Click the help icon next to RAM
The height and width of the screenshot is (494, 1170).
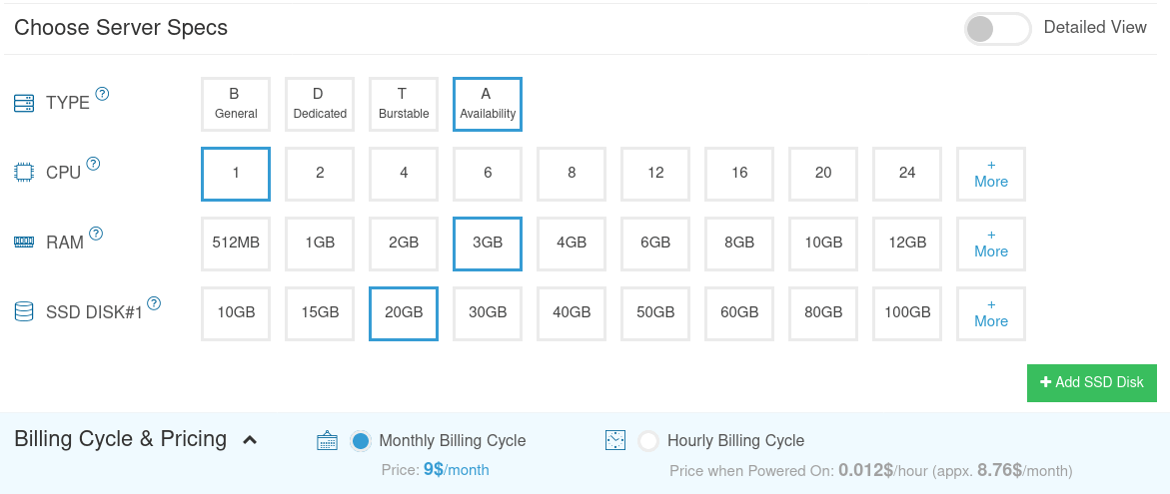tap(96, 234)
